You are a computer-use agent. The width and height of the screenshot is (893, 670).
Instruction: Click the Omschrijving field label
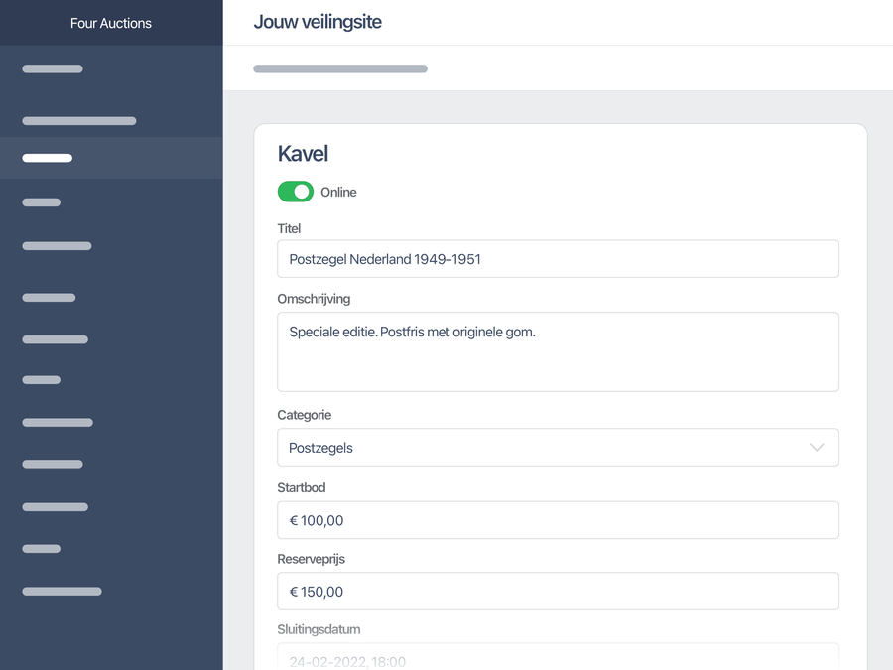[x=314, y=299]
